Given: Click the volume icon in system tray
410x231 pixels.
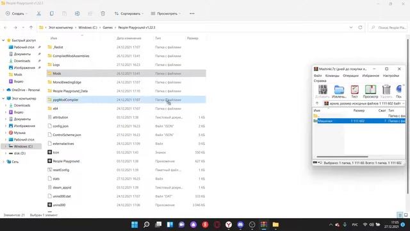Looking at the screenshot, I should [x=372, y=225].
